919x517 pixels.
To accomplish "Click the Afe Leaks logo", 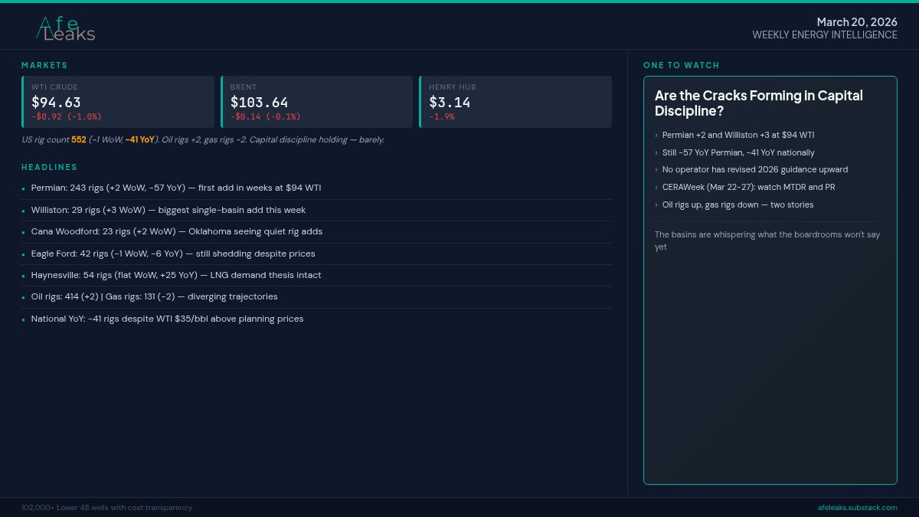I will [67, 28].
